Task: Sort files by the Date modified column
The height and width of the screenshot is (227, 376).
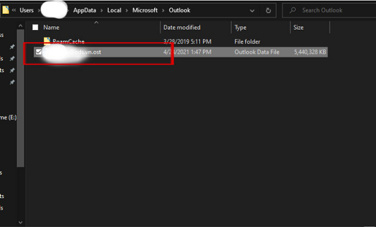Action: coord(182,28)
